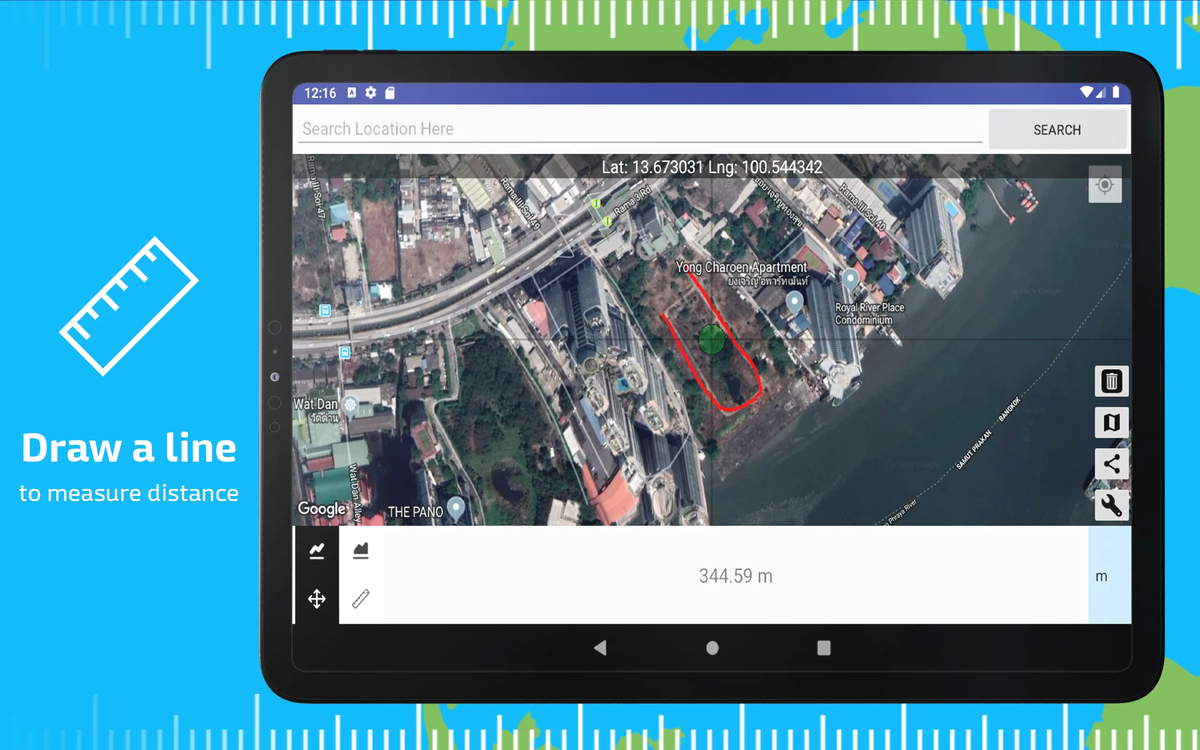Delete drawing with trash icon
This screenshot has height=750, width=1200.
(1111, 381)
